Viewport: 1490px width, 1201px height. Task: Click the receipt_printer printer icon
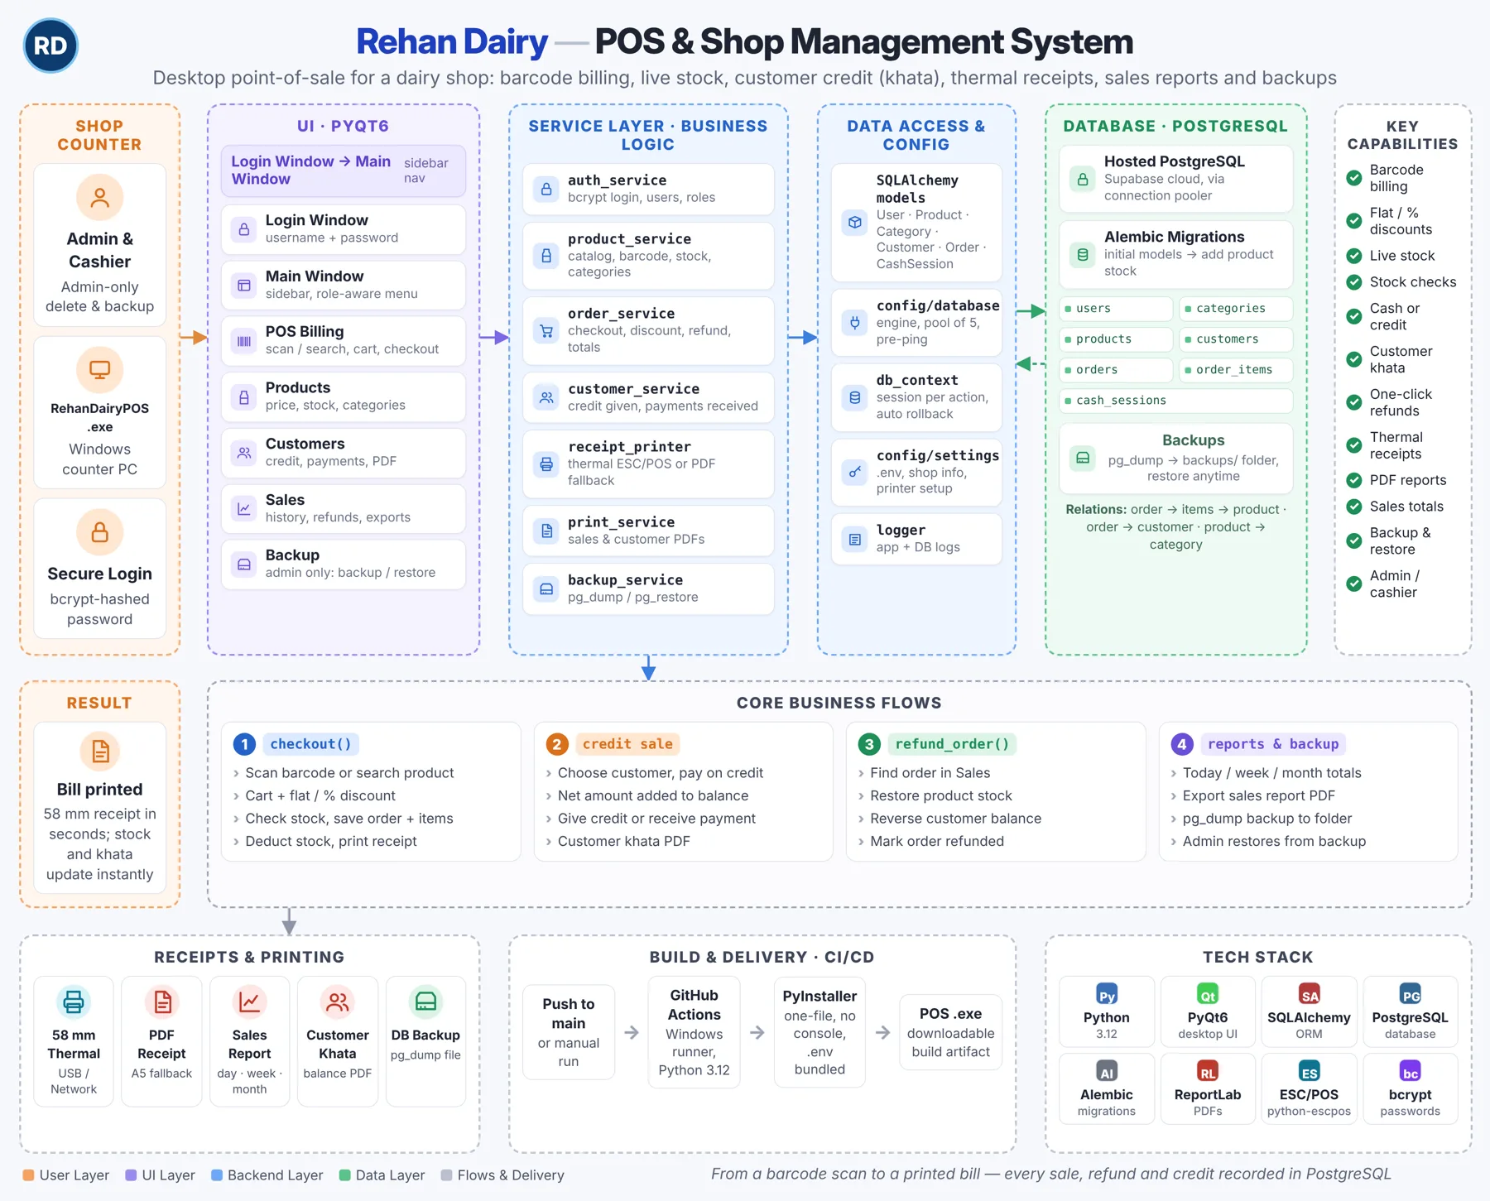pos(546,464)
